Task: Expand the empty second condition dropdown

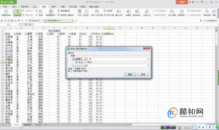Action: (80, 65)
